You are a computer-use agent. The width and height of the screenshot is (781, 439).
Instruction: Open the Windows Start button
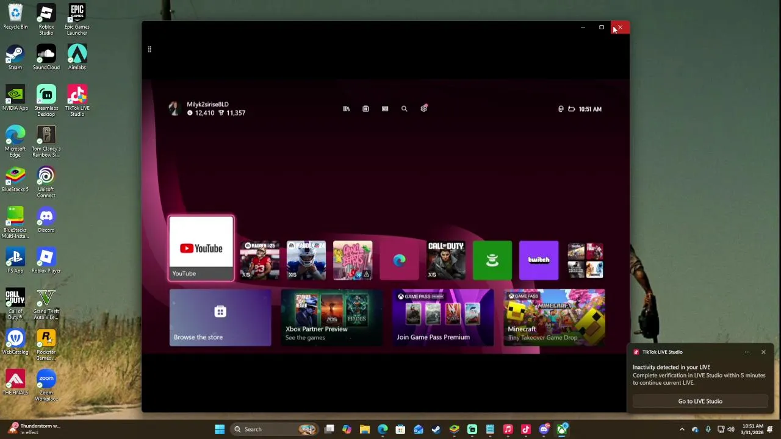coord(220,429)
